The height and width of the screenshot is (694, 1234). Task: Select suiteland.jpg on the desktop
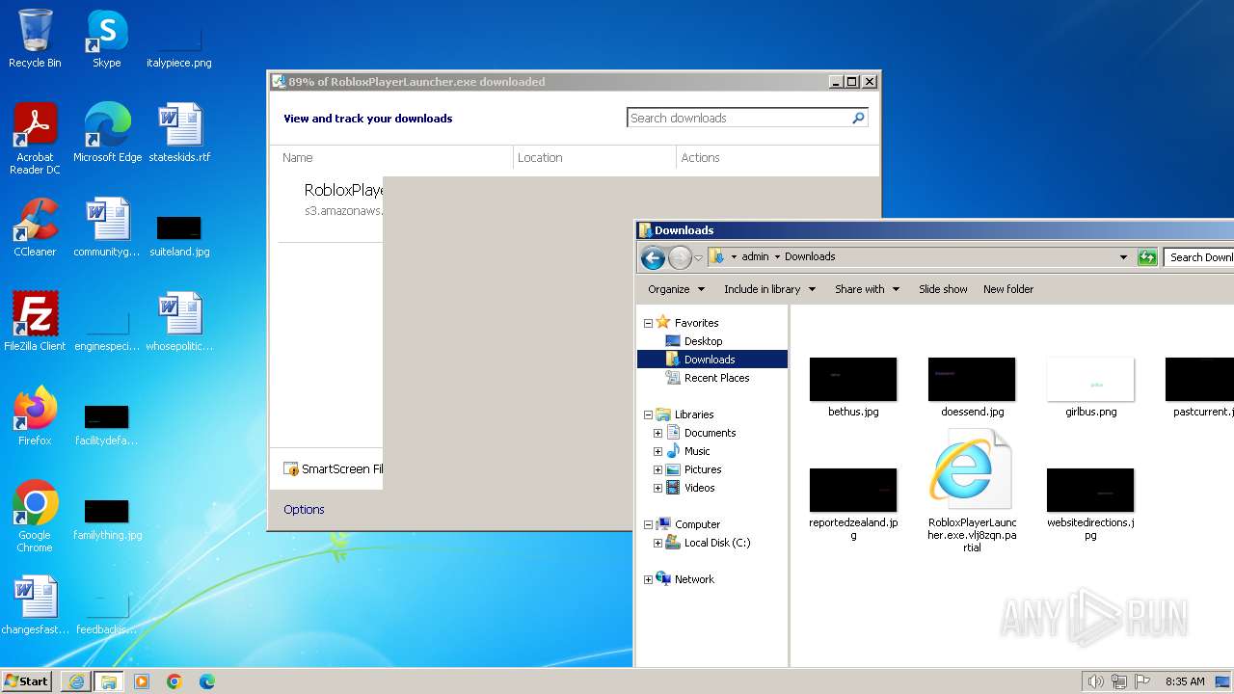pos(179,234)
